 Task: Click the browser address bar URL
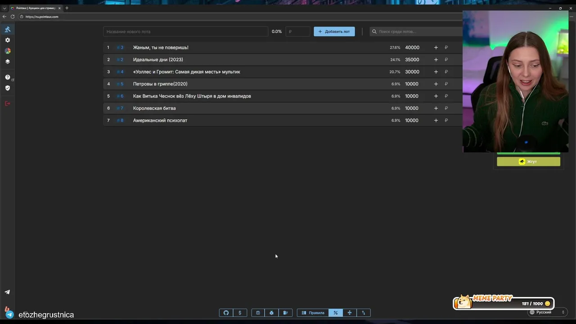(x=42, y=17)
